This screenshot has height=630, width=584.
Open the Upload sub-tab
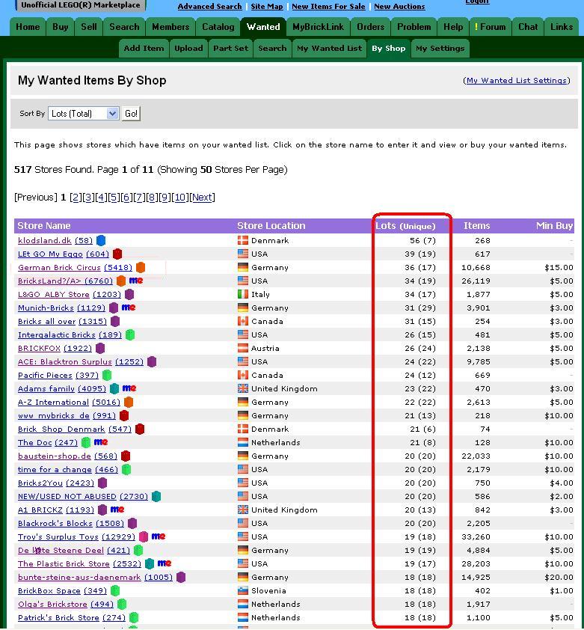pos(188,48)
